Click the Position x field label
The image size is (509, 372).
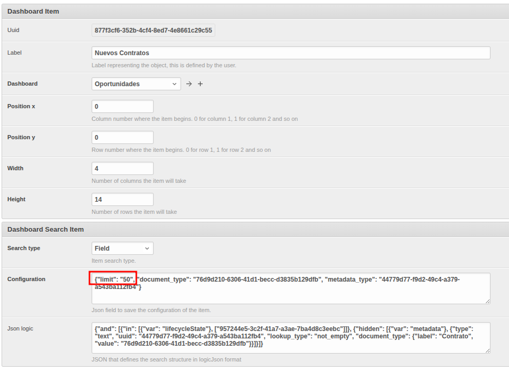click(x=21, y=107)
